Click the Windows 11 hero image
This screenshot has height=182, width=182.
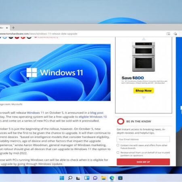pos(55,72)
